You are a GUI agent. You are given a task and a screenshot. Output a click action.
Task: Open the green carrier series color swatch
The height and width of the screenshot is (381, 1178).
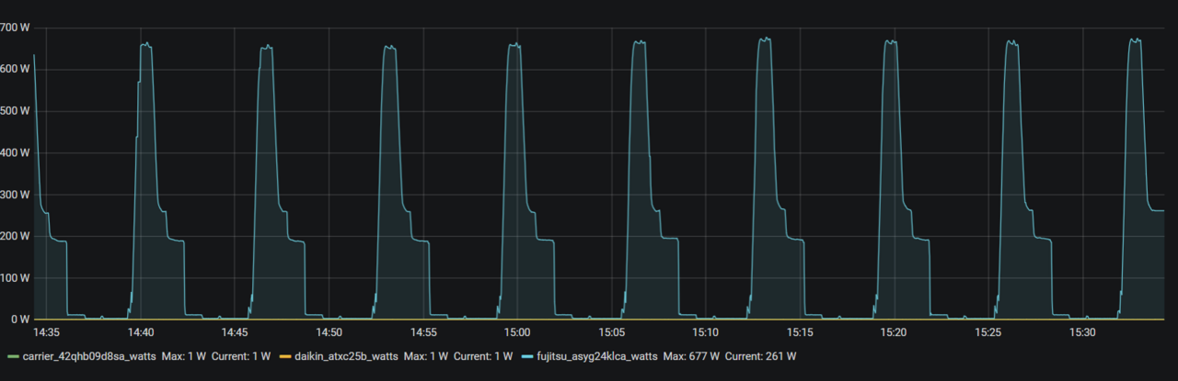point(12,355)
